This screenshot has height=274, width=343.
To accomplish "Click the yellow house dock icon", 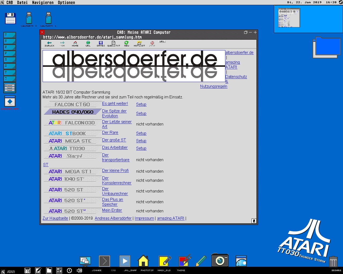I will (143, 261).
